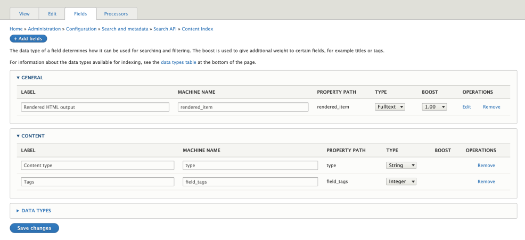Open Type dropdown for rendered_item
This screenshot has width=525, height=240.
(x=390, y=107)
